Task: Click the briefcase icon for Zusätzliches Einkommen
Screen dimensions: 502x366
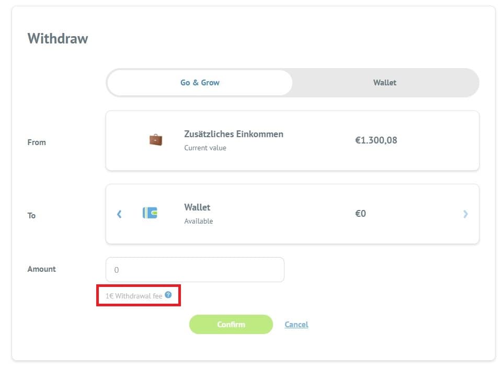Action: click(156, 140)
